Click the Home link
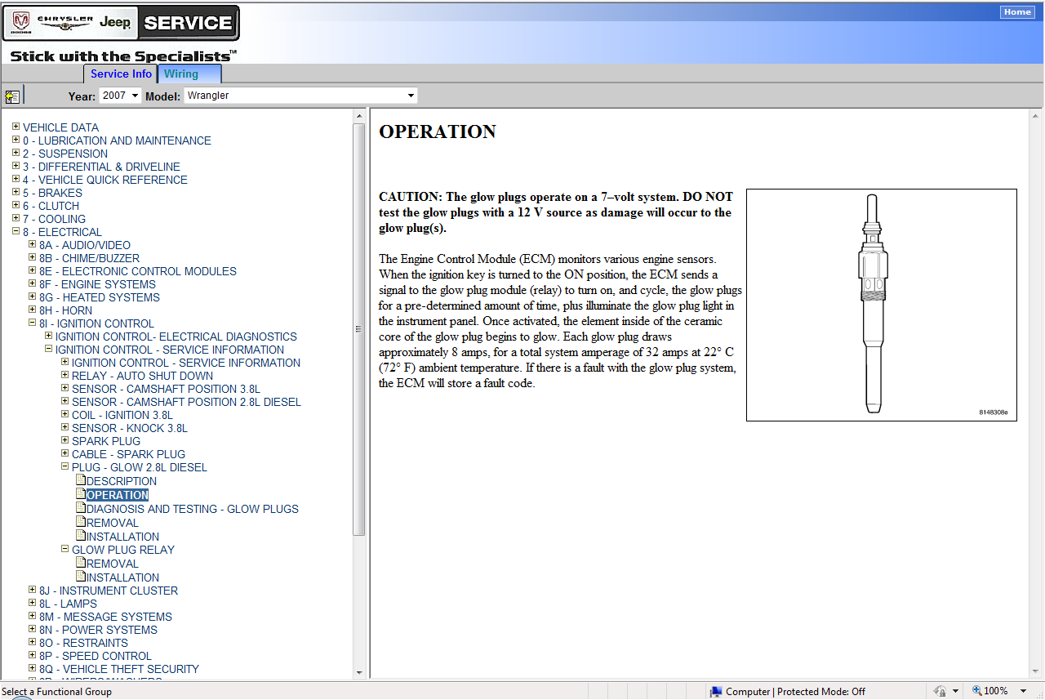 [1017, 11]
